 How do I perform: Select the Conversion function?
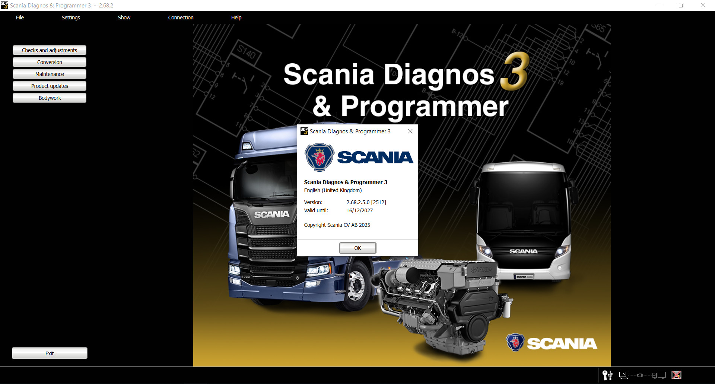pos(49,62)
